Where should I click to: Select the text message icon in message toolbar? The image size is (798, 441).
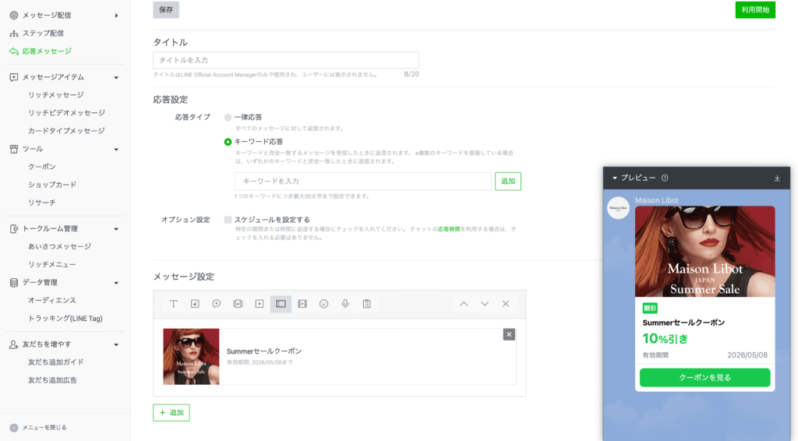(x=173, y=304)
